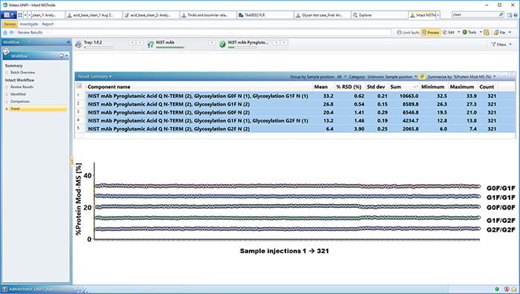Click the NIST mAb vial question icon
This screenshot has height=294, width=520.
tap(151, 45)
